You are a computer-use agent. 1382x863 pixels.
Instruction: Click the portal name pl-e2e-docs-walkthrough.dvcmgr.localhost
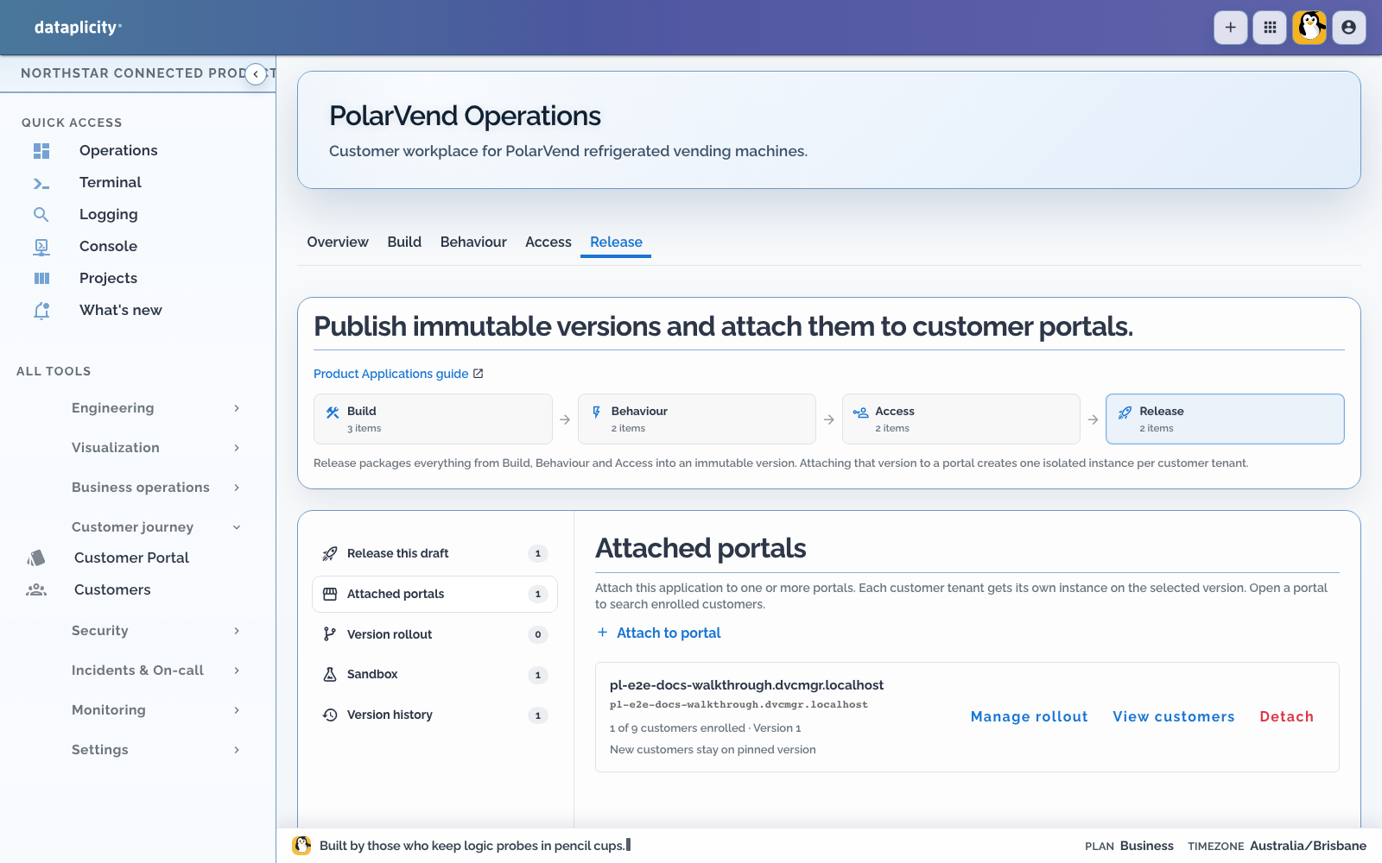pyautogui.click(x=746, y=685)
